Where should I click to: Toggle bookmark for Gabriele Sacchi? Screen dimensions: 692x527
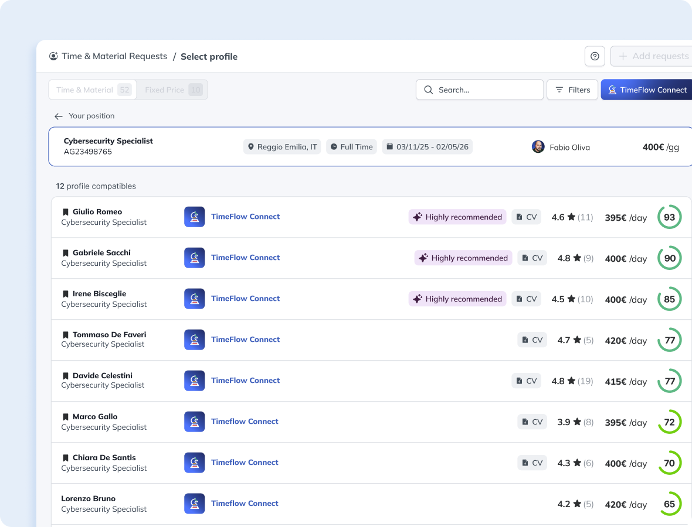pyautogui.click(x=66, y=253)
